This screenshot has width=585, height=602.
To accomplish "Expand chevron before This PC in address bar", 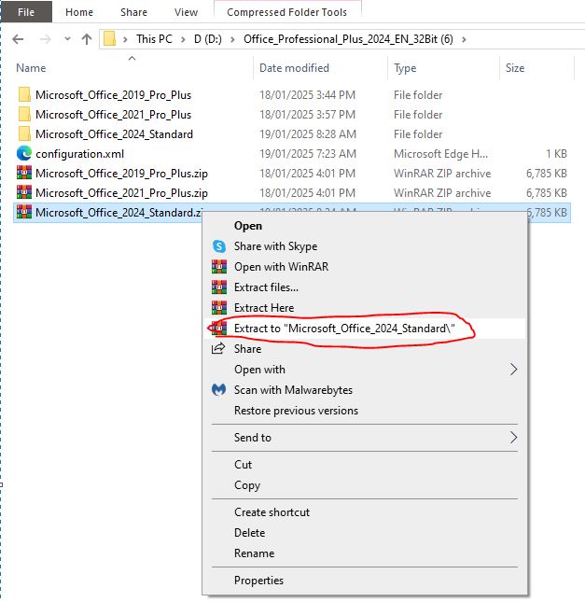I will pyautogui.click(x=125, y=39).
